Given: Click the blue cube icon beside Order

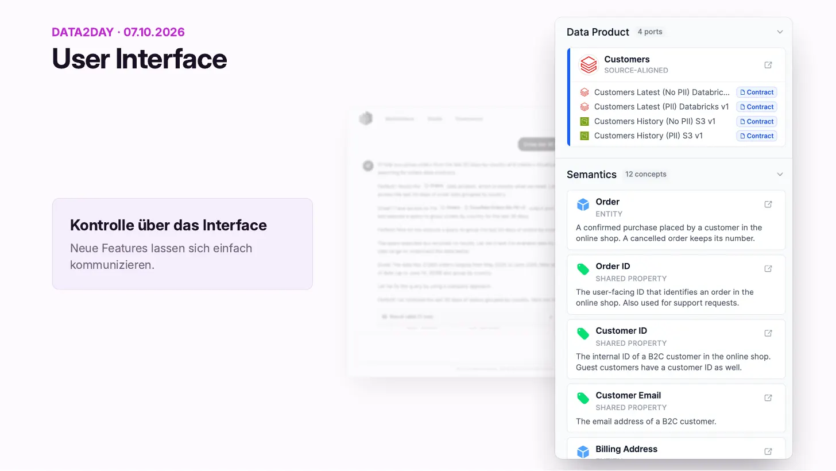Looking at the screenshot, I should 583,205.
